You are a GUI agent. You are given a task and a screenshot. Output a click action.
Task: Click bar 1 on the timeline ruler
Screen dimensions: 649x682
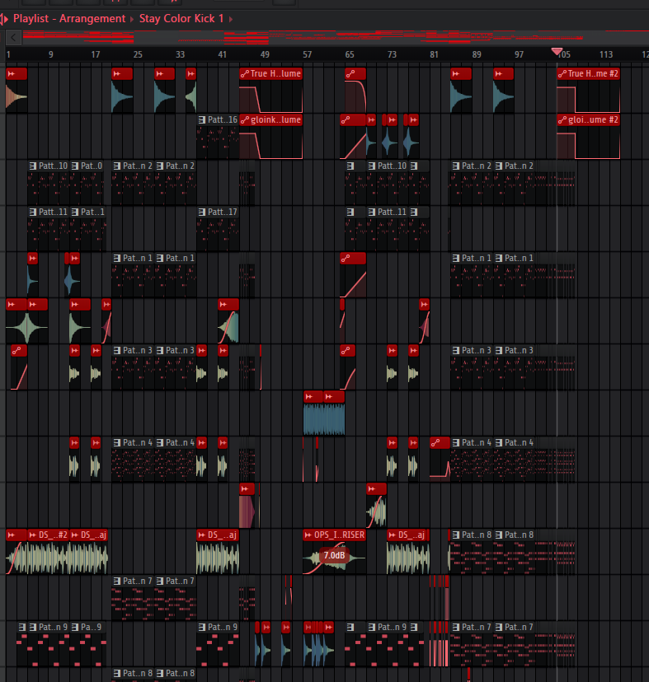pyautogui.click(x=8, y=55)
